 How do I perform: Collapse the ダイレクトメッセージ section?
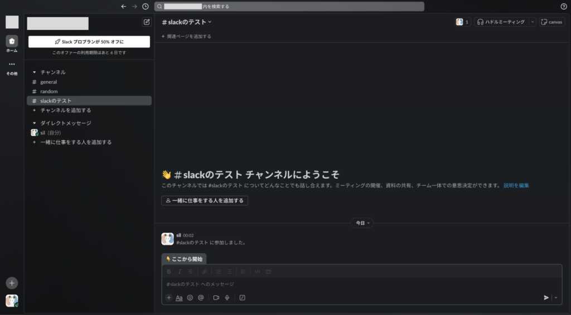click(35, 123)
